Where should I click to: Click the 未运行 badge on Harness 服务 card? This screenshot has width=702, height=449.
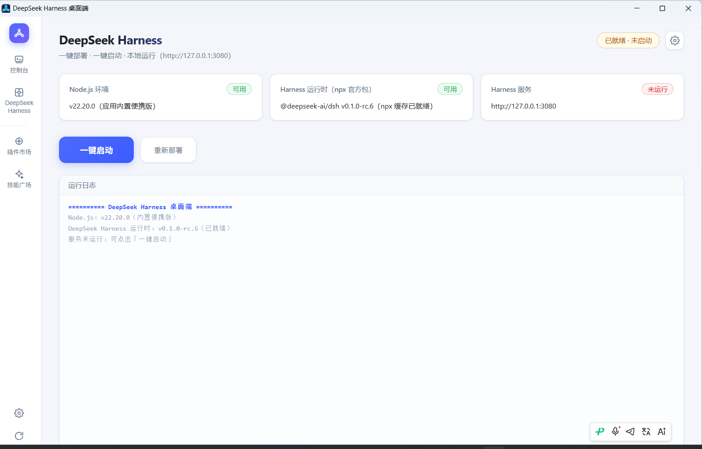pos(658,89)
